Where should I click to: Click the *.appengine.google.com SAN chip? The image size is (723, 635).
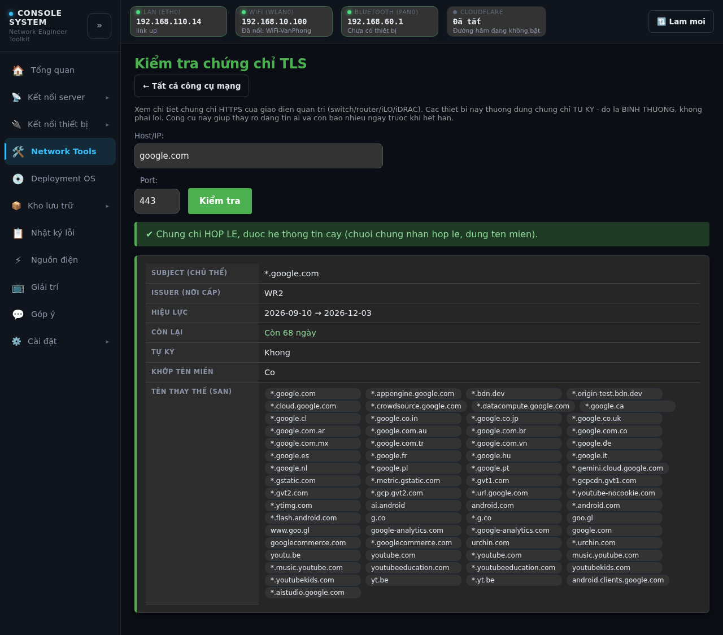coord(413,394)
